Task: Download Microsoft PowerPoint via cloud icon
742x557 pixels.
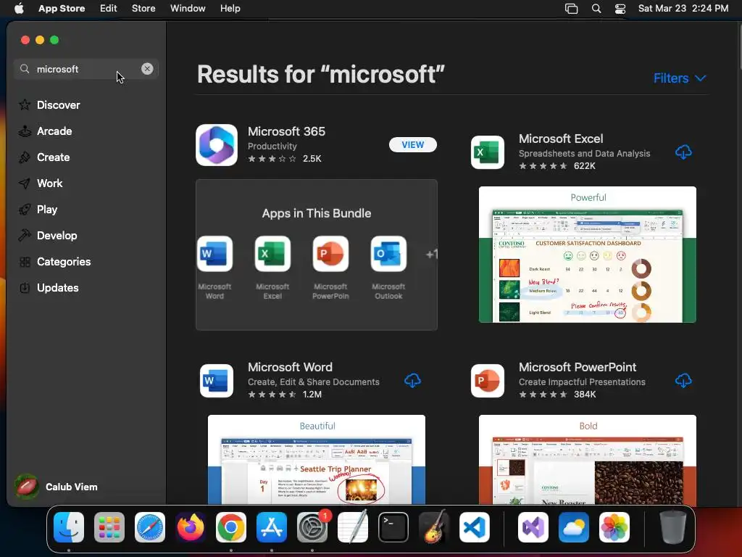Action: (x=683, y=380)
